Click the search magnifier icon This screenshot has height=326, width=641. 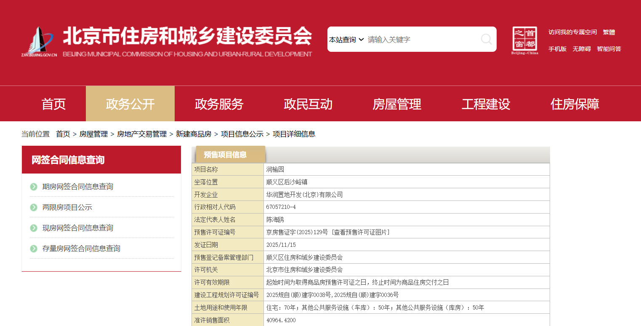click(486, 40)
